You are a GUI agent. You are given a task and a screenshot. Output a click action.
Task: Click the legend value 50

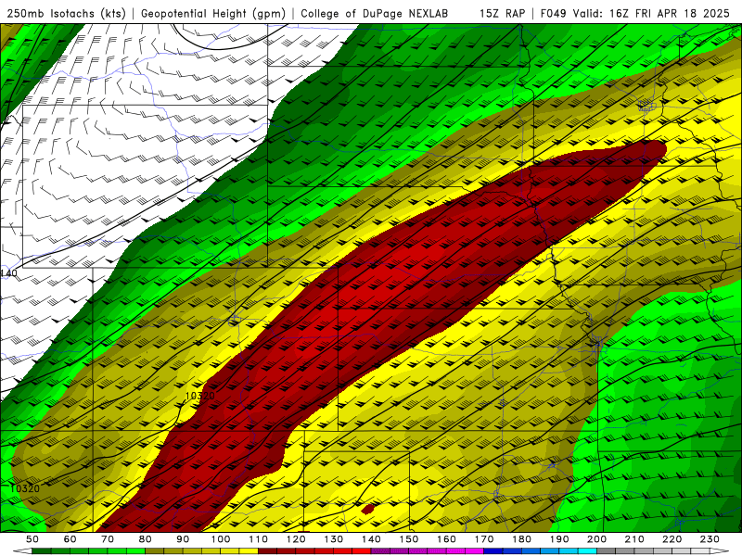(x=32, y=539)
